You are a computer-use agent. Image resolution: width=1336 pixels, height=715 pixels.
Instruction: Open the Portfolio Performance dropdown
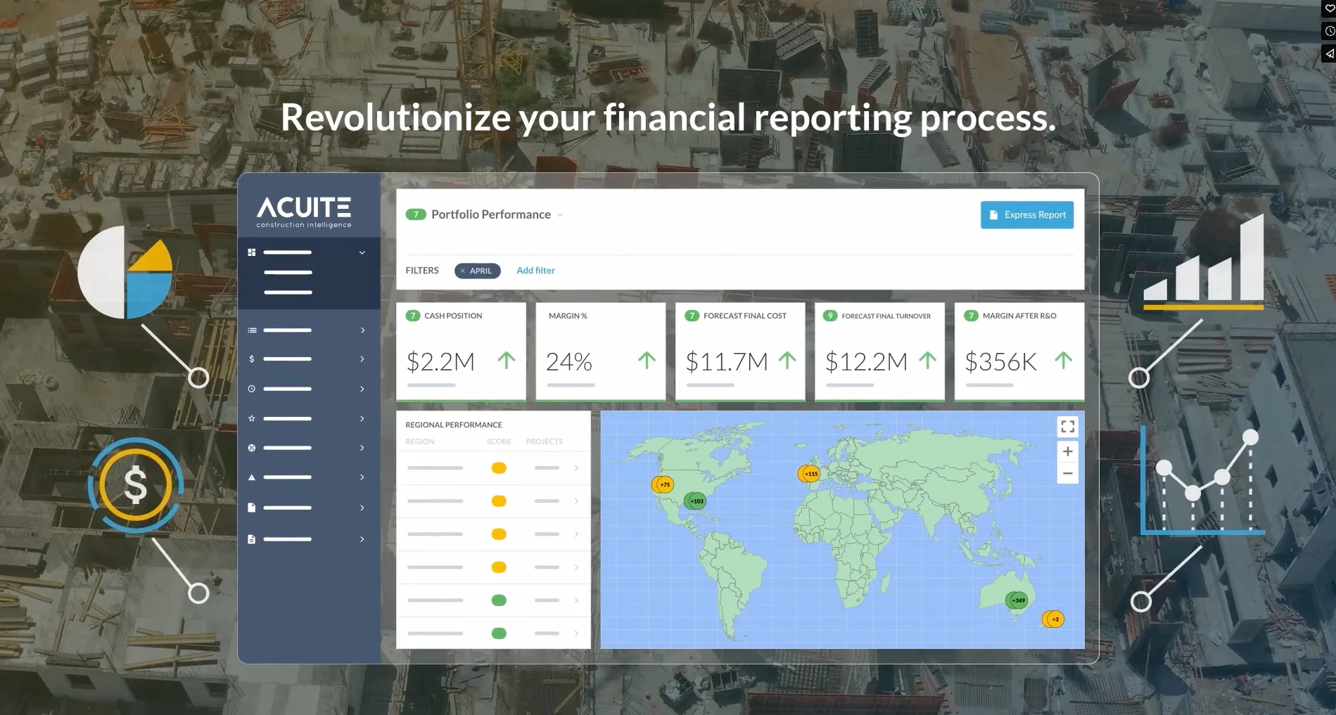click(560, 215)
